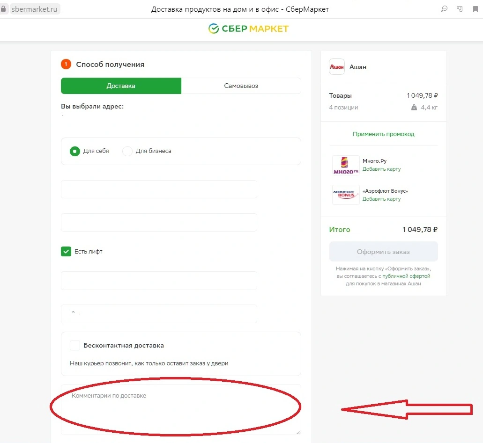Click the Товары total 1 049,78 ₽

click(422, 95)
